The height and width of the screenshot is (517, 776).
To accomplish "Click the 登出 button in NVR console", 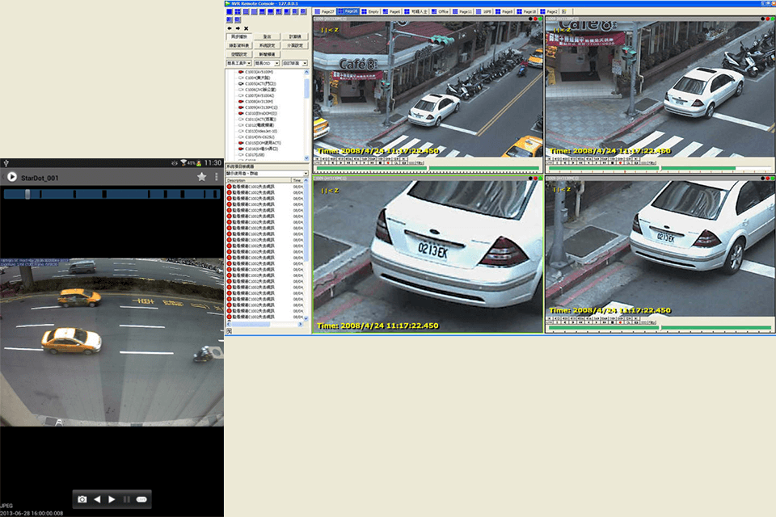I will (x=267, y=36).
